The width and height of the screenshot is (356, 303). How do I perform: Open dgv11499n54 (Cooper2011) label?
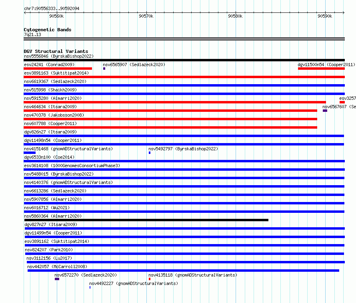[x=53, y=233]
